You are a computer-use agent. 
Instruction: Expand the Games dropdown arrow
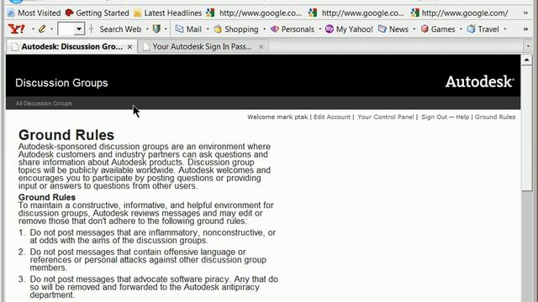pyautogui.click(x=461, y=29)
